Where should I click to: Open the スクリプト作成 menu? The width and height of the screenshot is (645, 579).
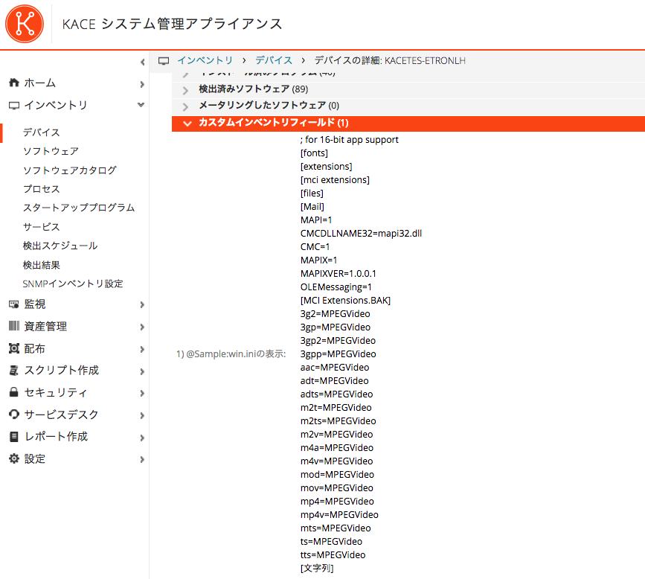61,371
